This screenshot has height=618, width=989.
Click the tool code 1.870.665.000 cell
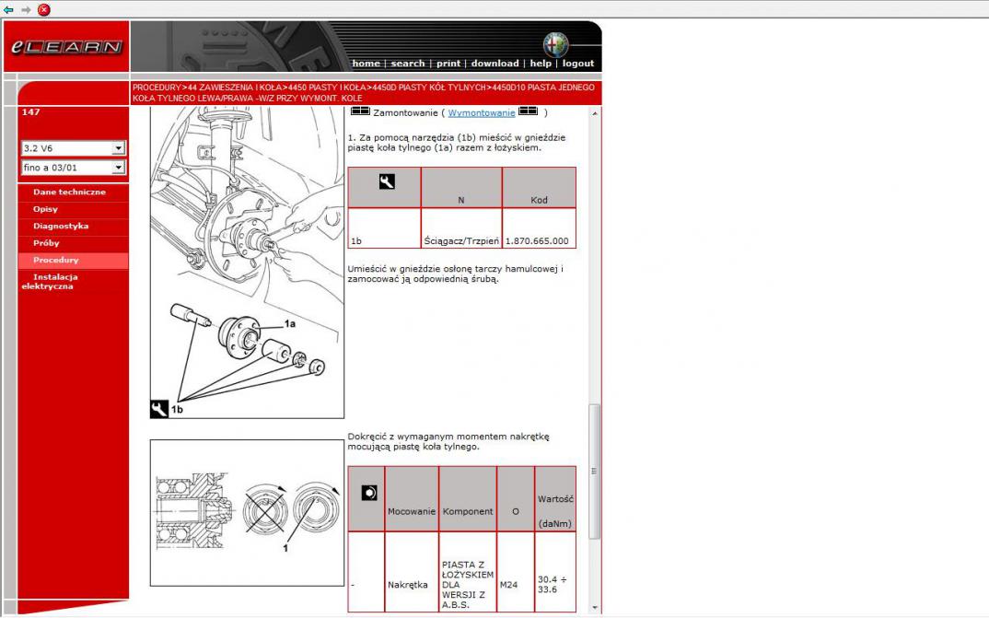point(539,228)
